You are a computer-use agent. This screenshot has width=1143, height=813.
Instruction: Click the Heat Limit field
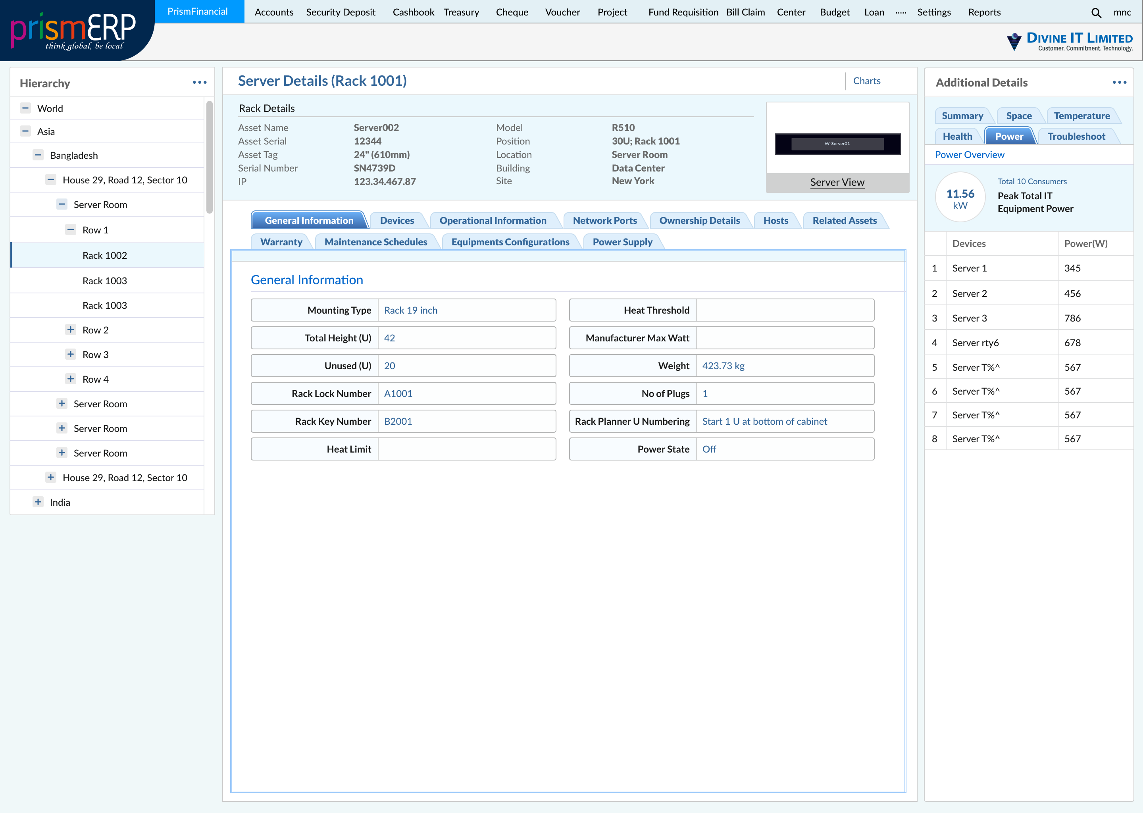[466, 449]
